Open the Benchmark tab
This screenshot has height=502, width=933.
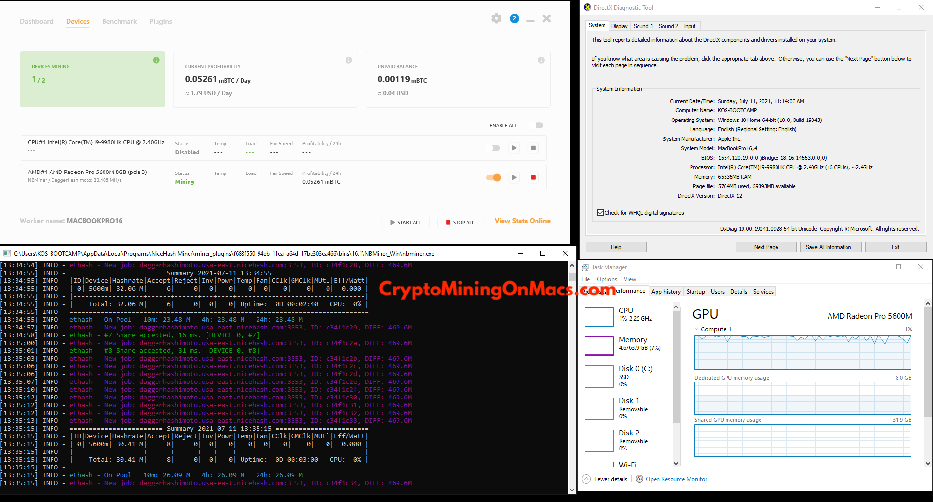[119, 21]
